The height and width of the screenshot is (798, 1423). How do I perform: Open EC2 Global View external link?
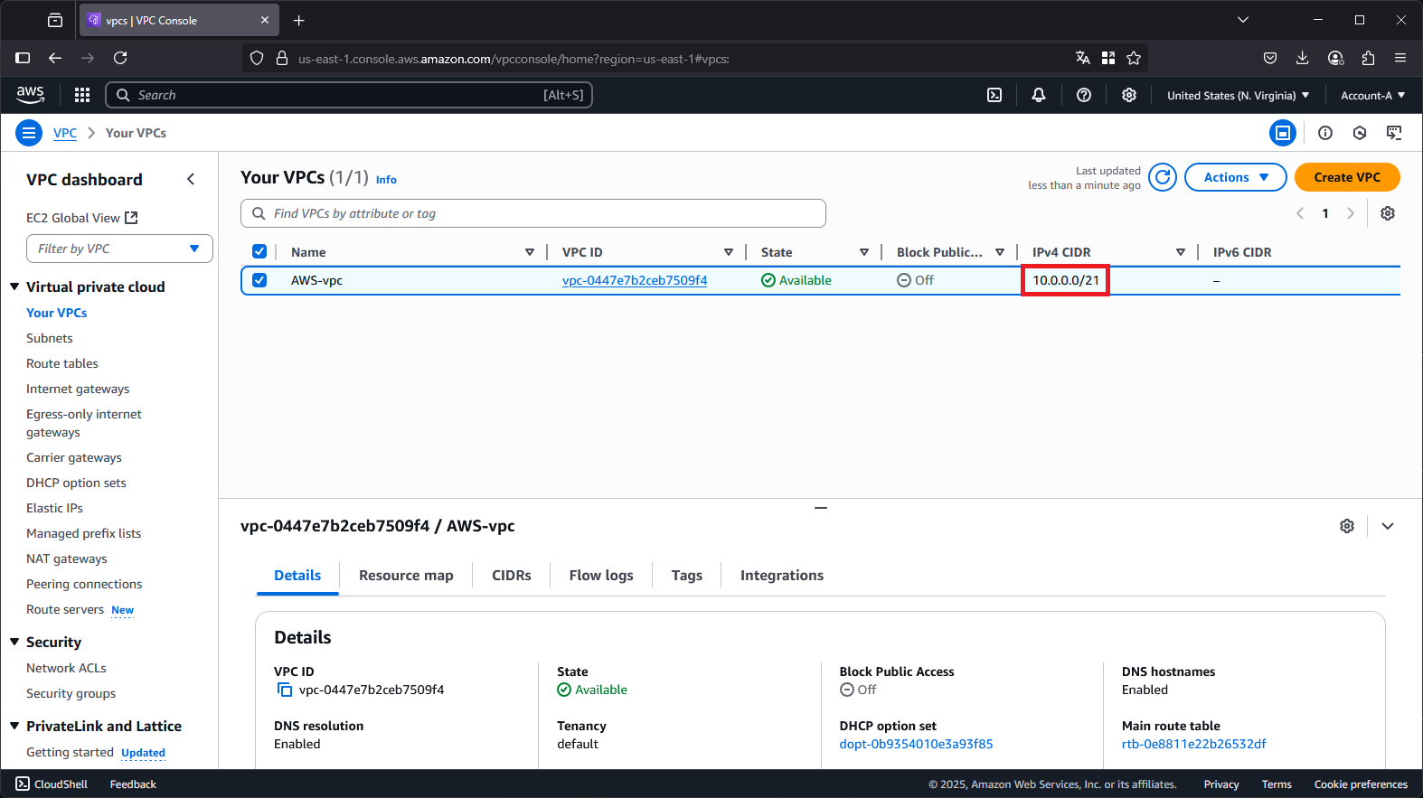(82, 218)
